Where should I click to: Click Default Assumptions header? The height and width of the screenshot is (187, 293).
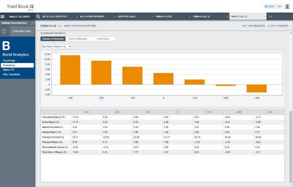pos(14,23)
